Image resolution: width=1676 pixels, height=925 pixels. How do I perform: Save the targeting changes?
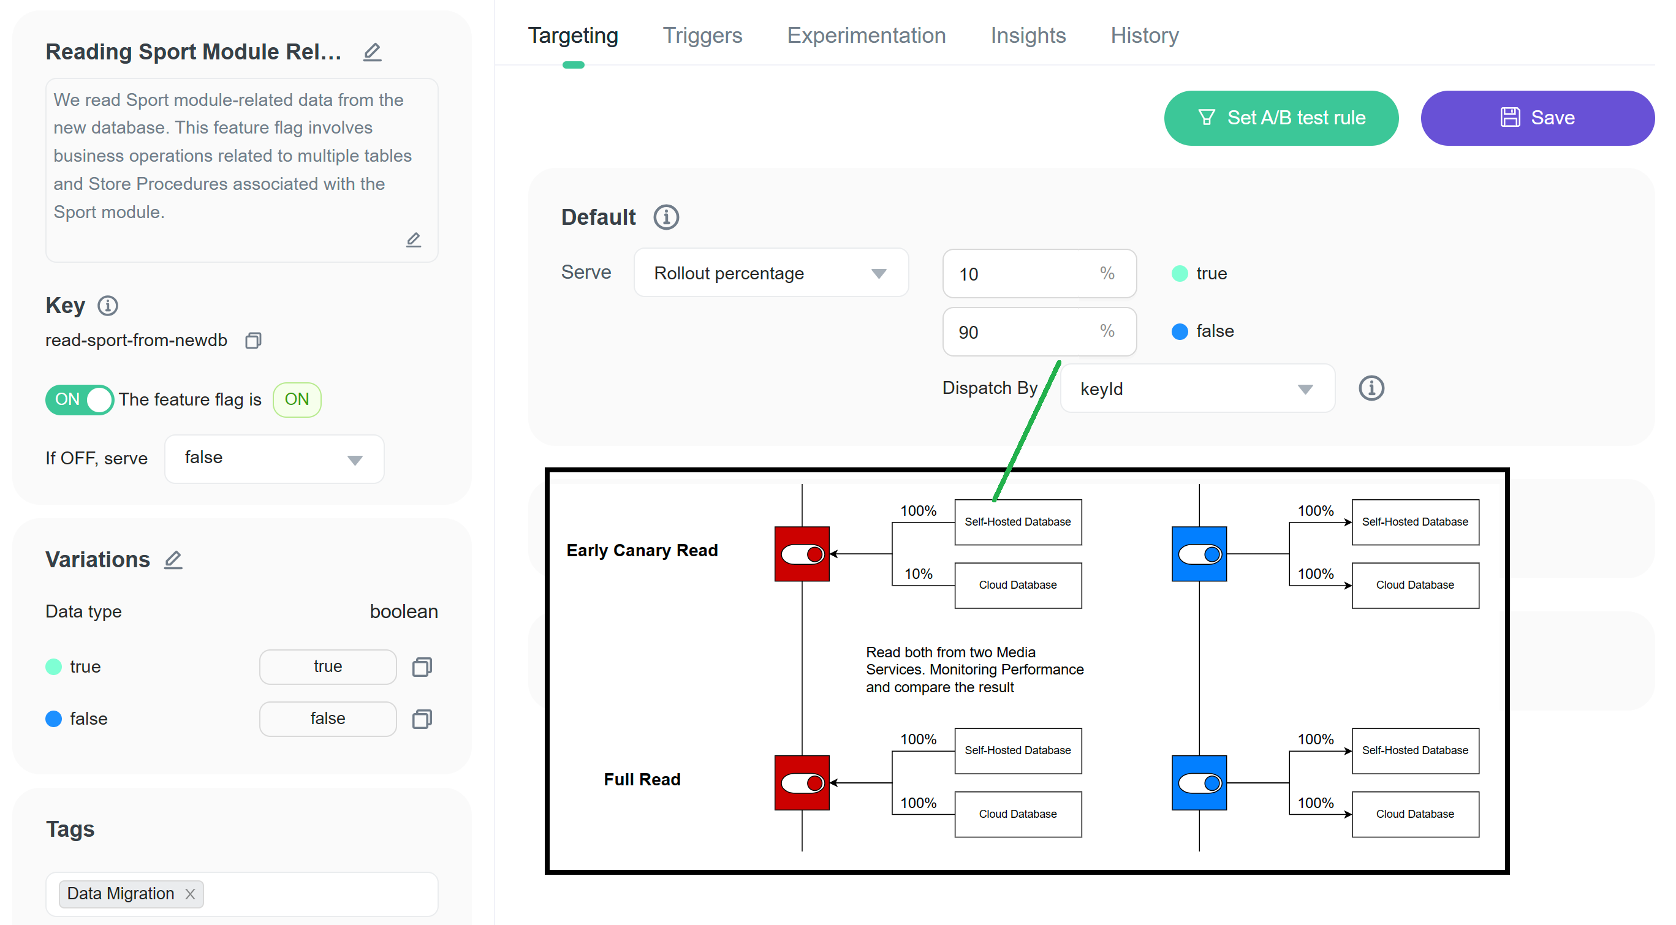(1537, 118)
